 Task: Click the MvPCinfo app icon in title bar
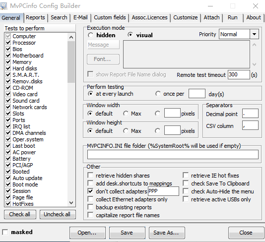point(3,6)
